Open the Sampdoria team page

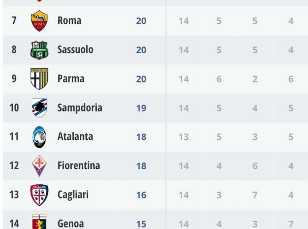79,108
